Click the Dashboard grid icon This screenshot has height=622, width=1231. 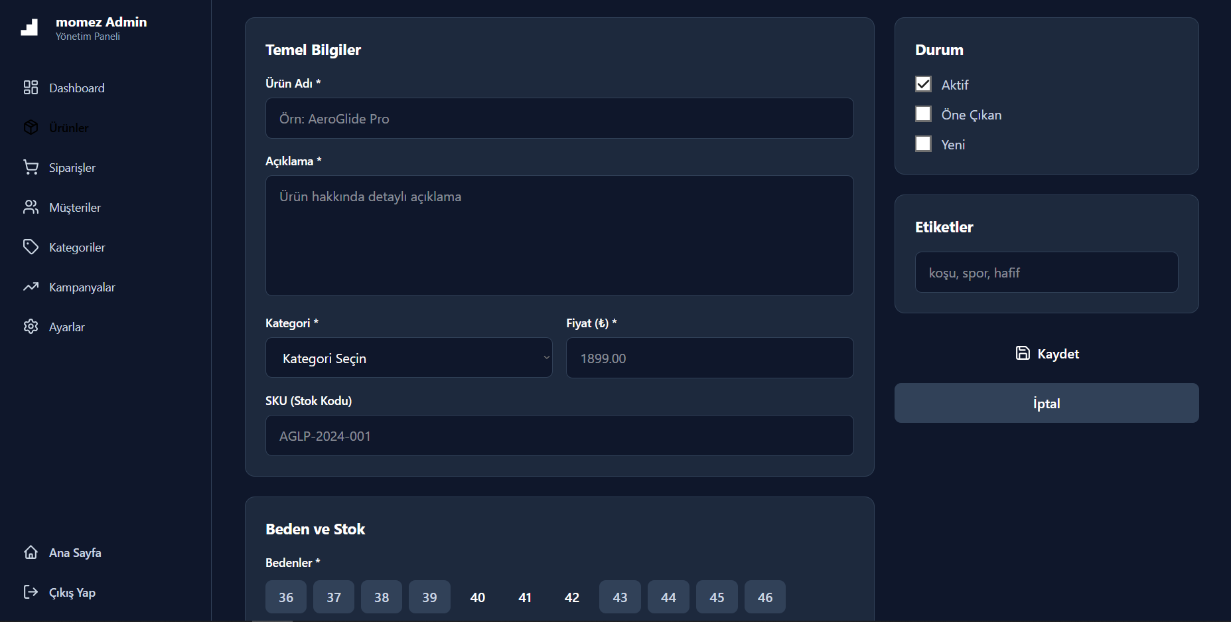pyautogui.click(x=31, y=88)
